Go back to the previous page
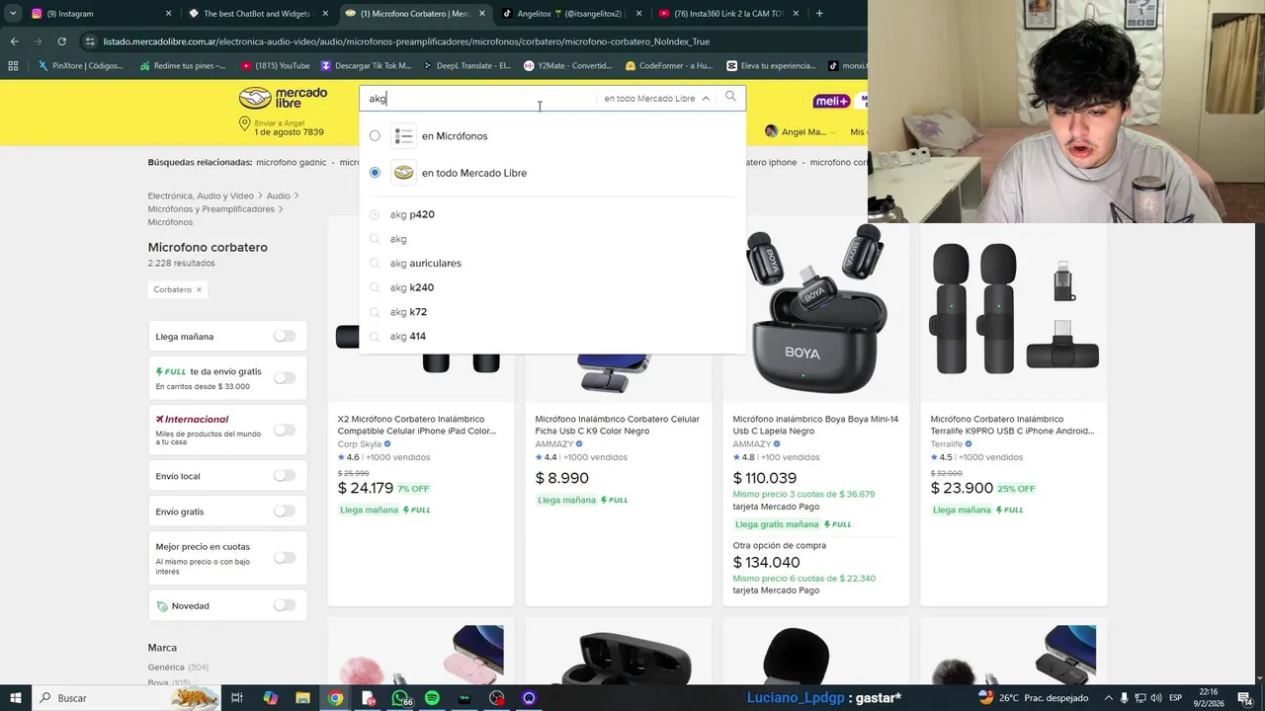Screen dimensions: 1265x711 pyautogui.click(x=14, y=41)
